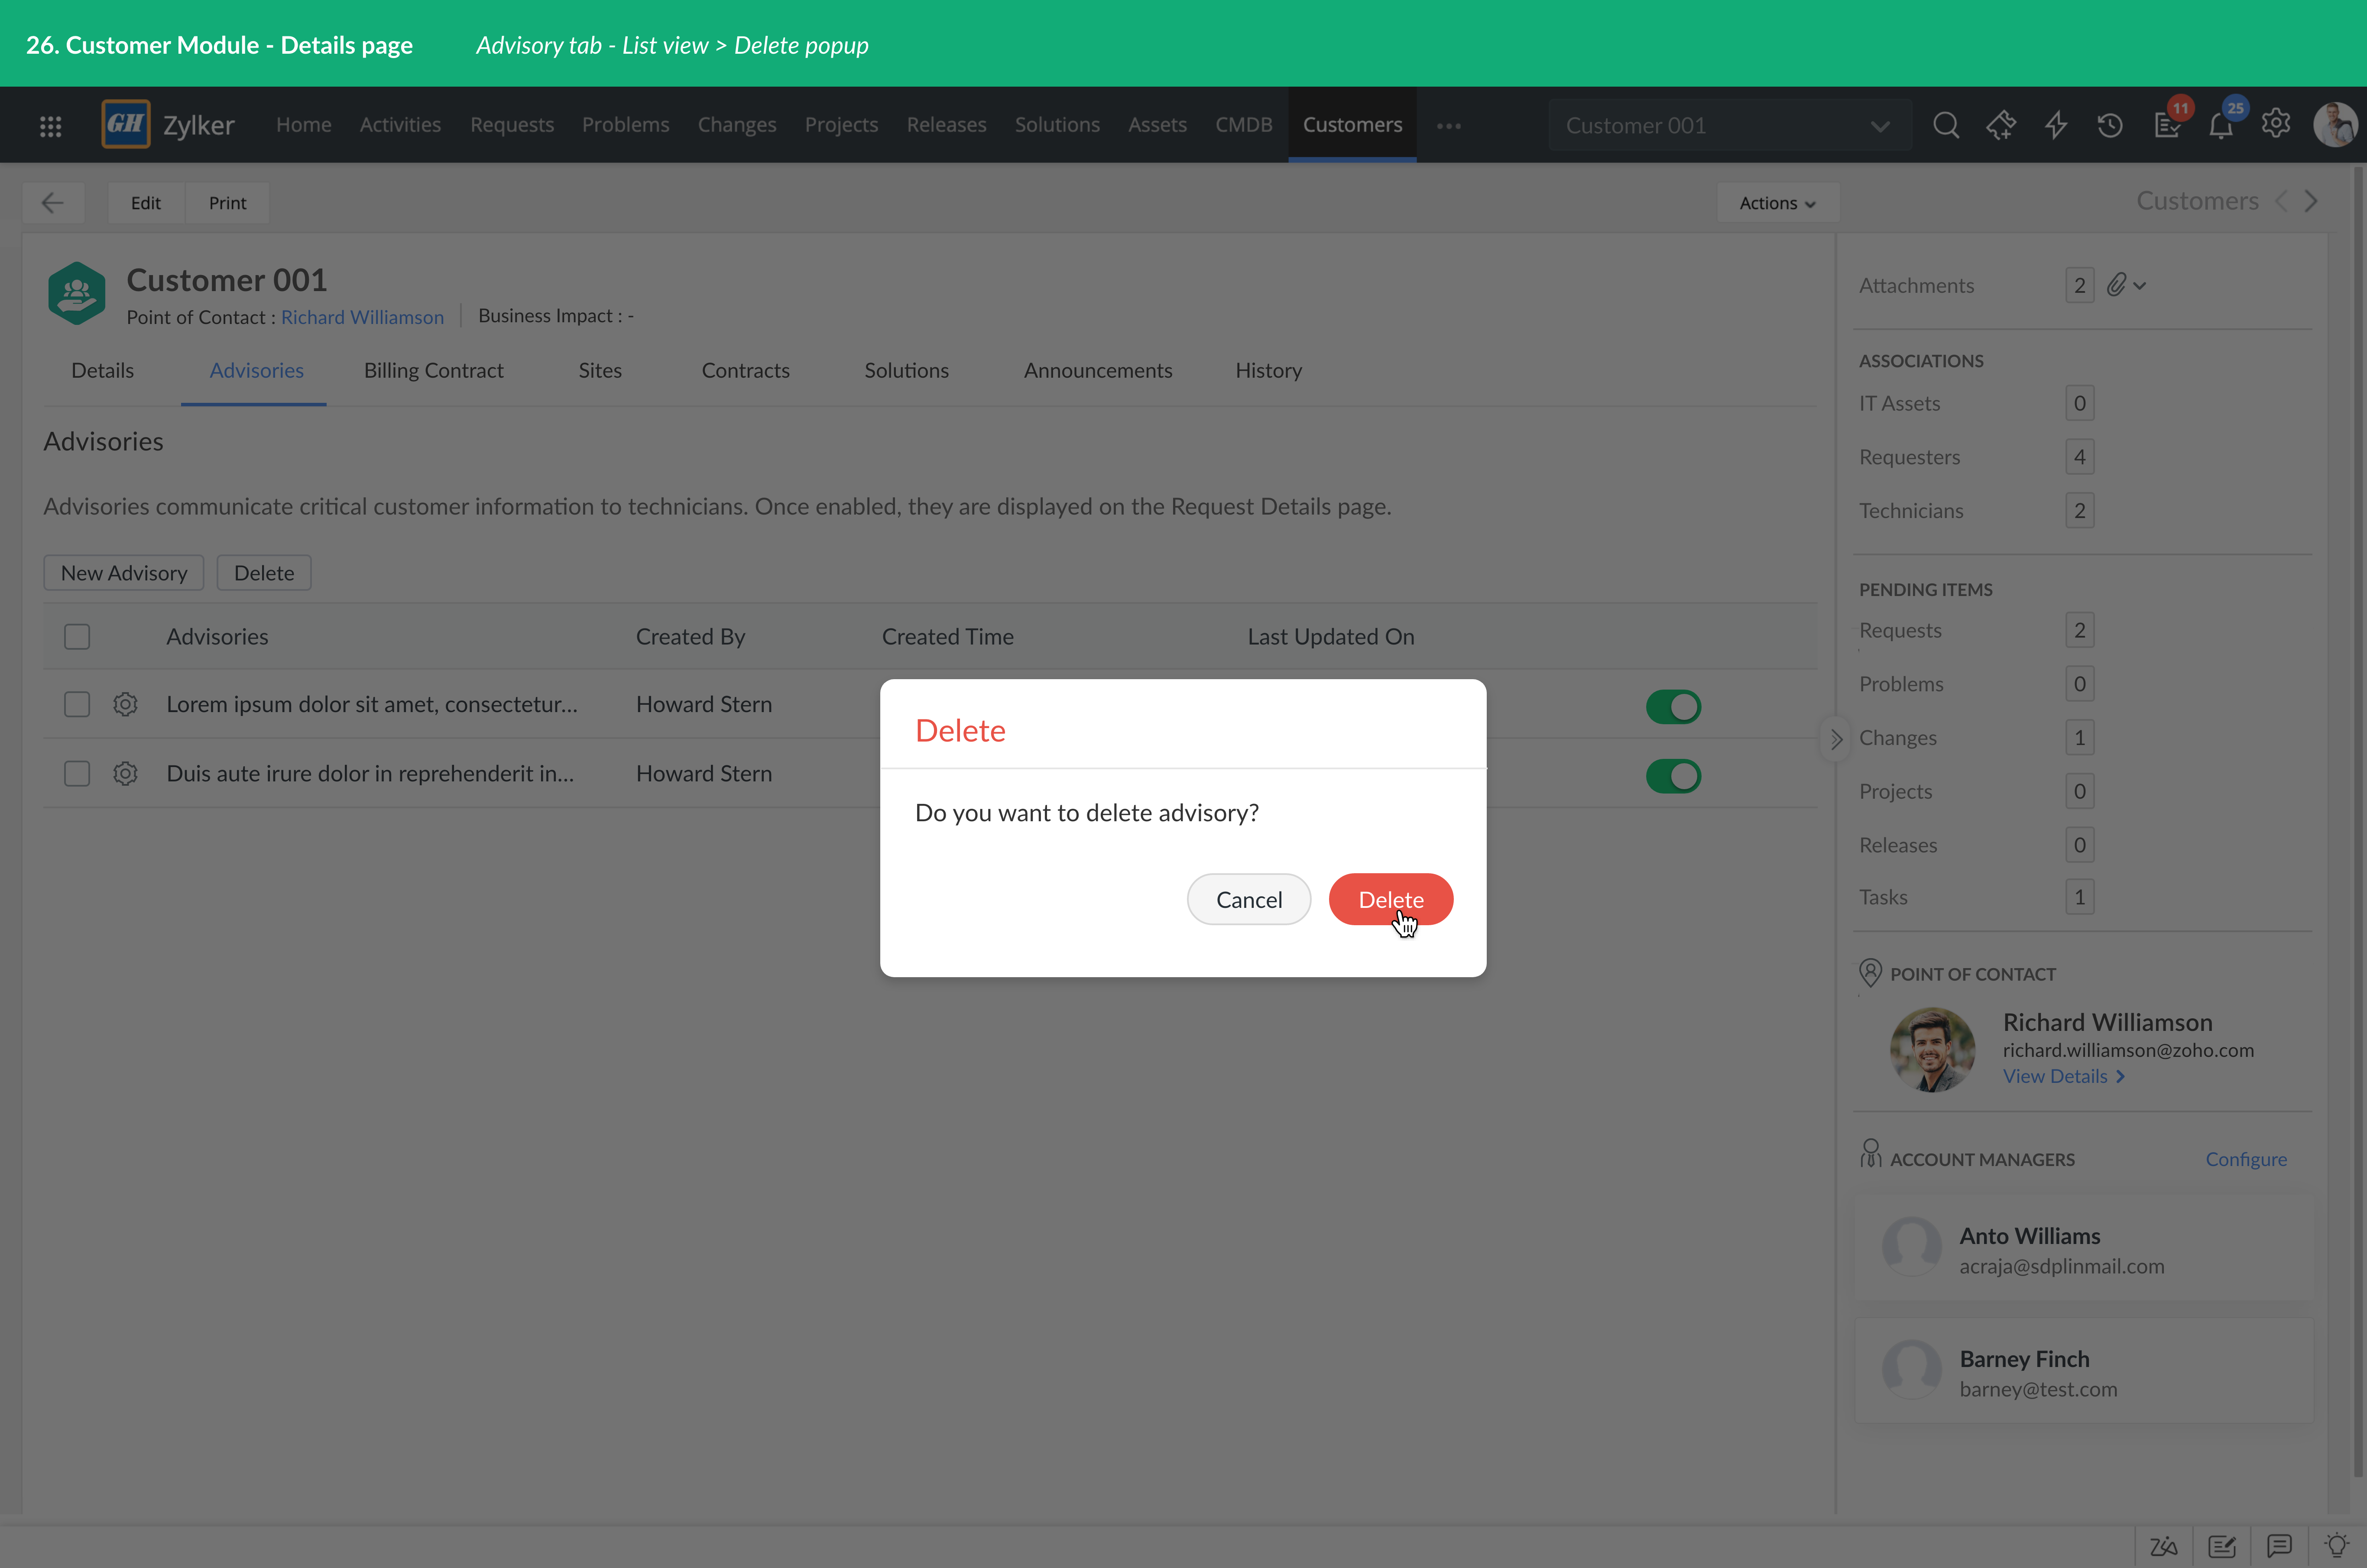Switch to the Contracts tab
The image size is (2367, 1568).
(x=746, y=371)
